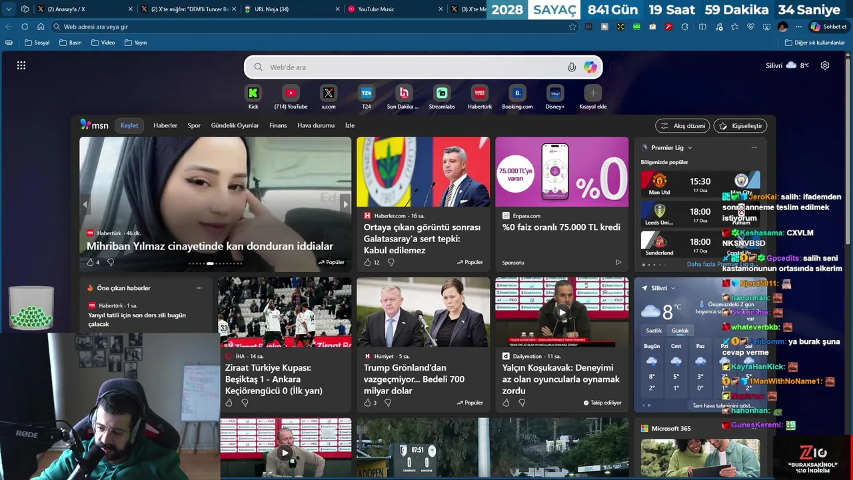Expand the Silivri location dropdown in weather card
Viewport: 853px width, 480px height.
tap(673, 288)
